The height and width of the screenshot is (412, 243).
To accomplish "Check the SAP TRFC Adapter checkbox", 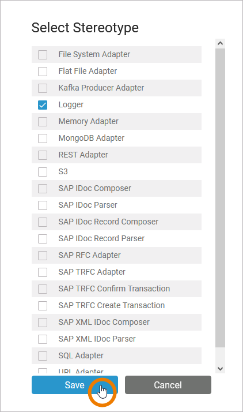I will [43, 272].
